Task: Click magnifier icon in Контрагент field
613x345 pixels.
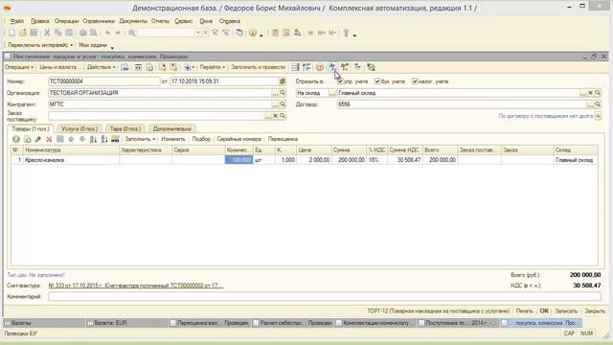Action: pos(283,104)
